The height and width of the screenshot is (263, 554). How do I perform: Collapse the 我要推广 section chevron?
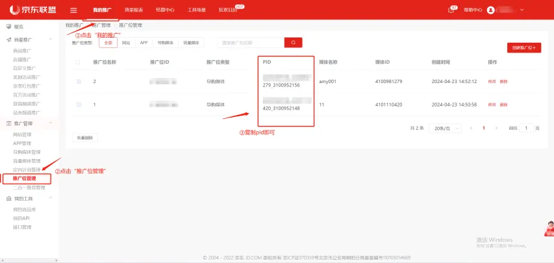pyautogui.click(x=50, y=39)
